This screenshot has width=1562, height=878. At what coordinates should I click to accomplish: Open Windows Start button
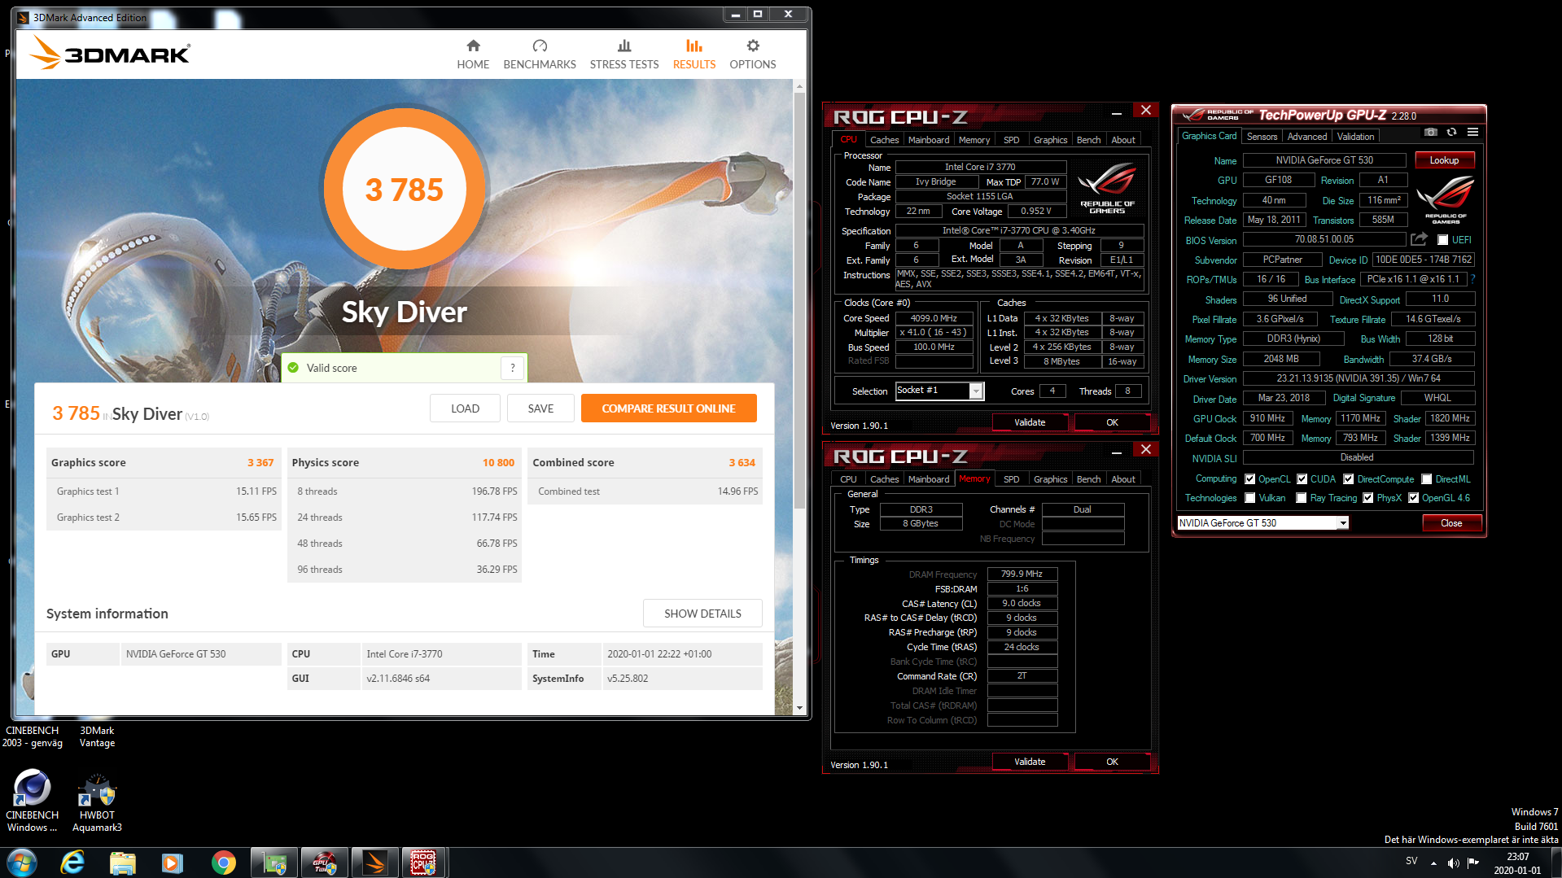(22, 863)
